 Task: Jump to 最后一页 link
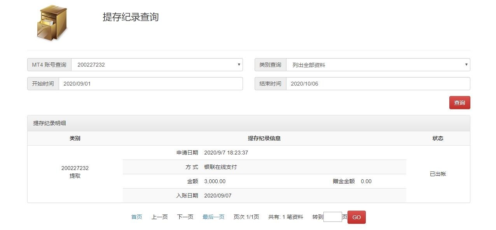pyautogui.click(x=213, y=217)
